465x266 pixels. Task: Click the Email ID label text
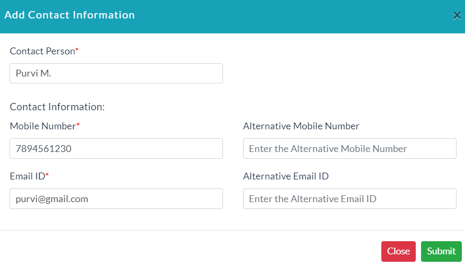(x=28, y=176)
